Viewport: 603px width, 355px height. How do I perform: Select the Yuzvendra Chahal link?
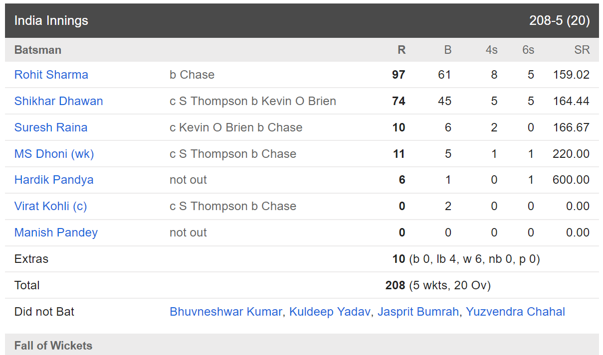[515, 312]
